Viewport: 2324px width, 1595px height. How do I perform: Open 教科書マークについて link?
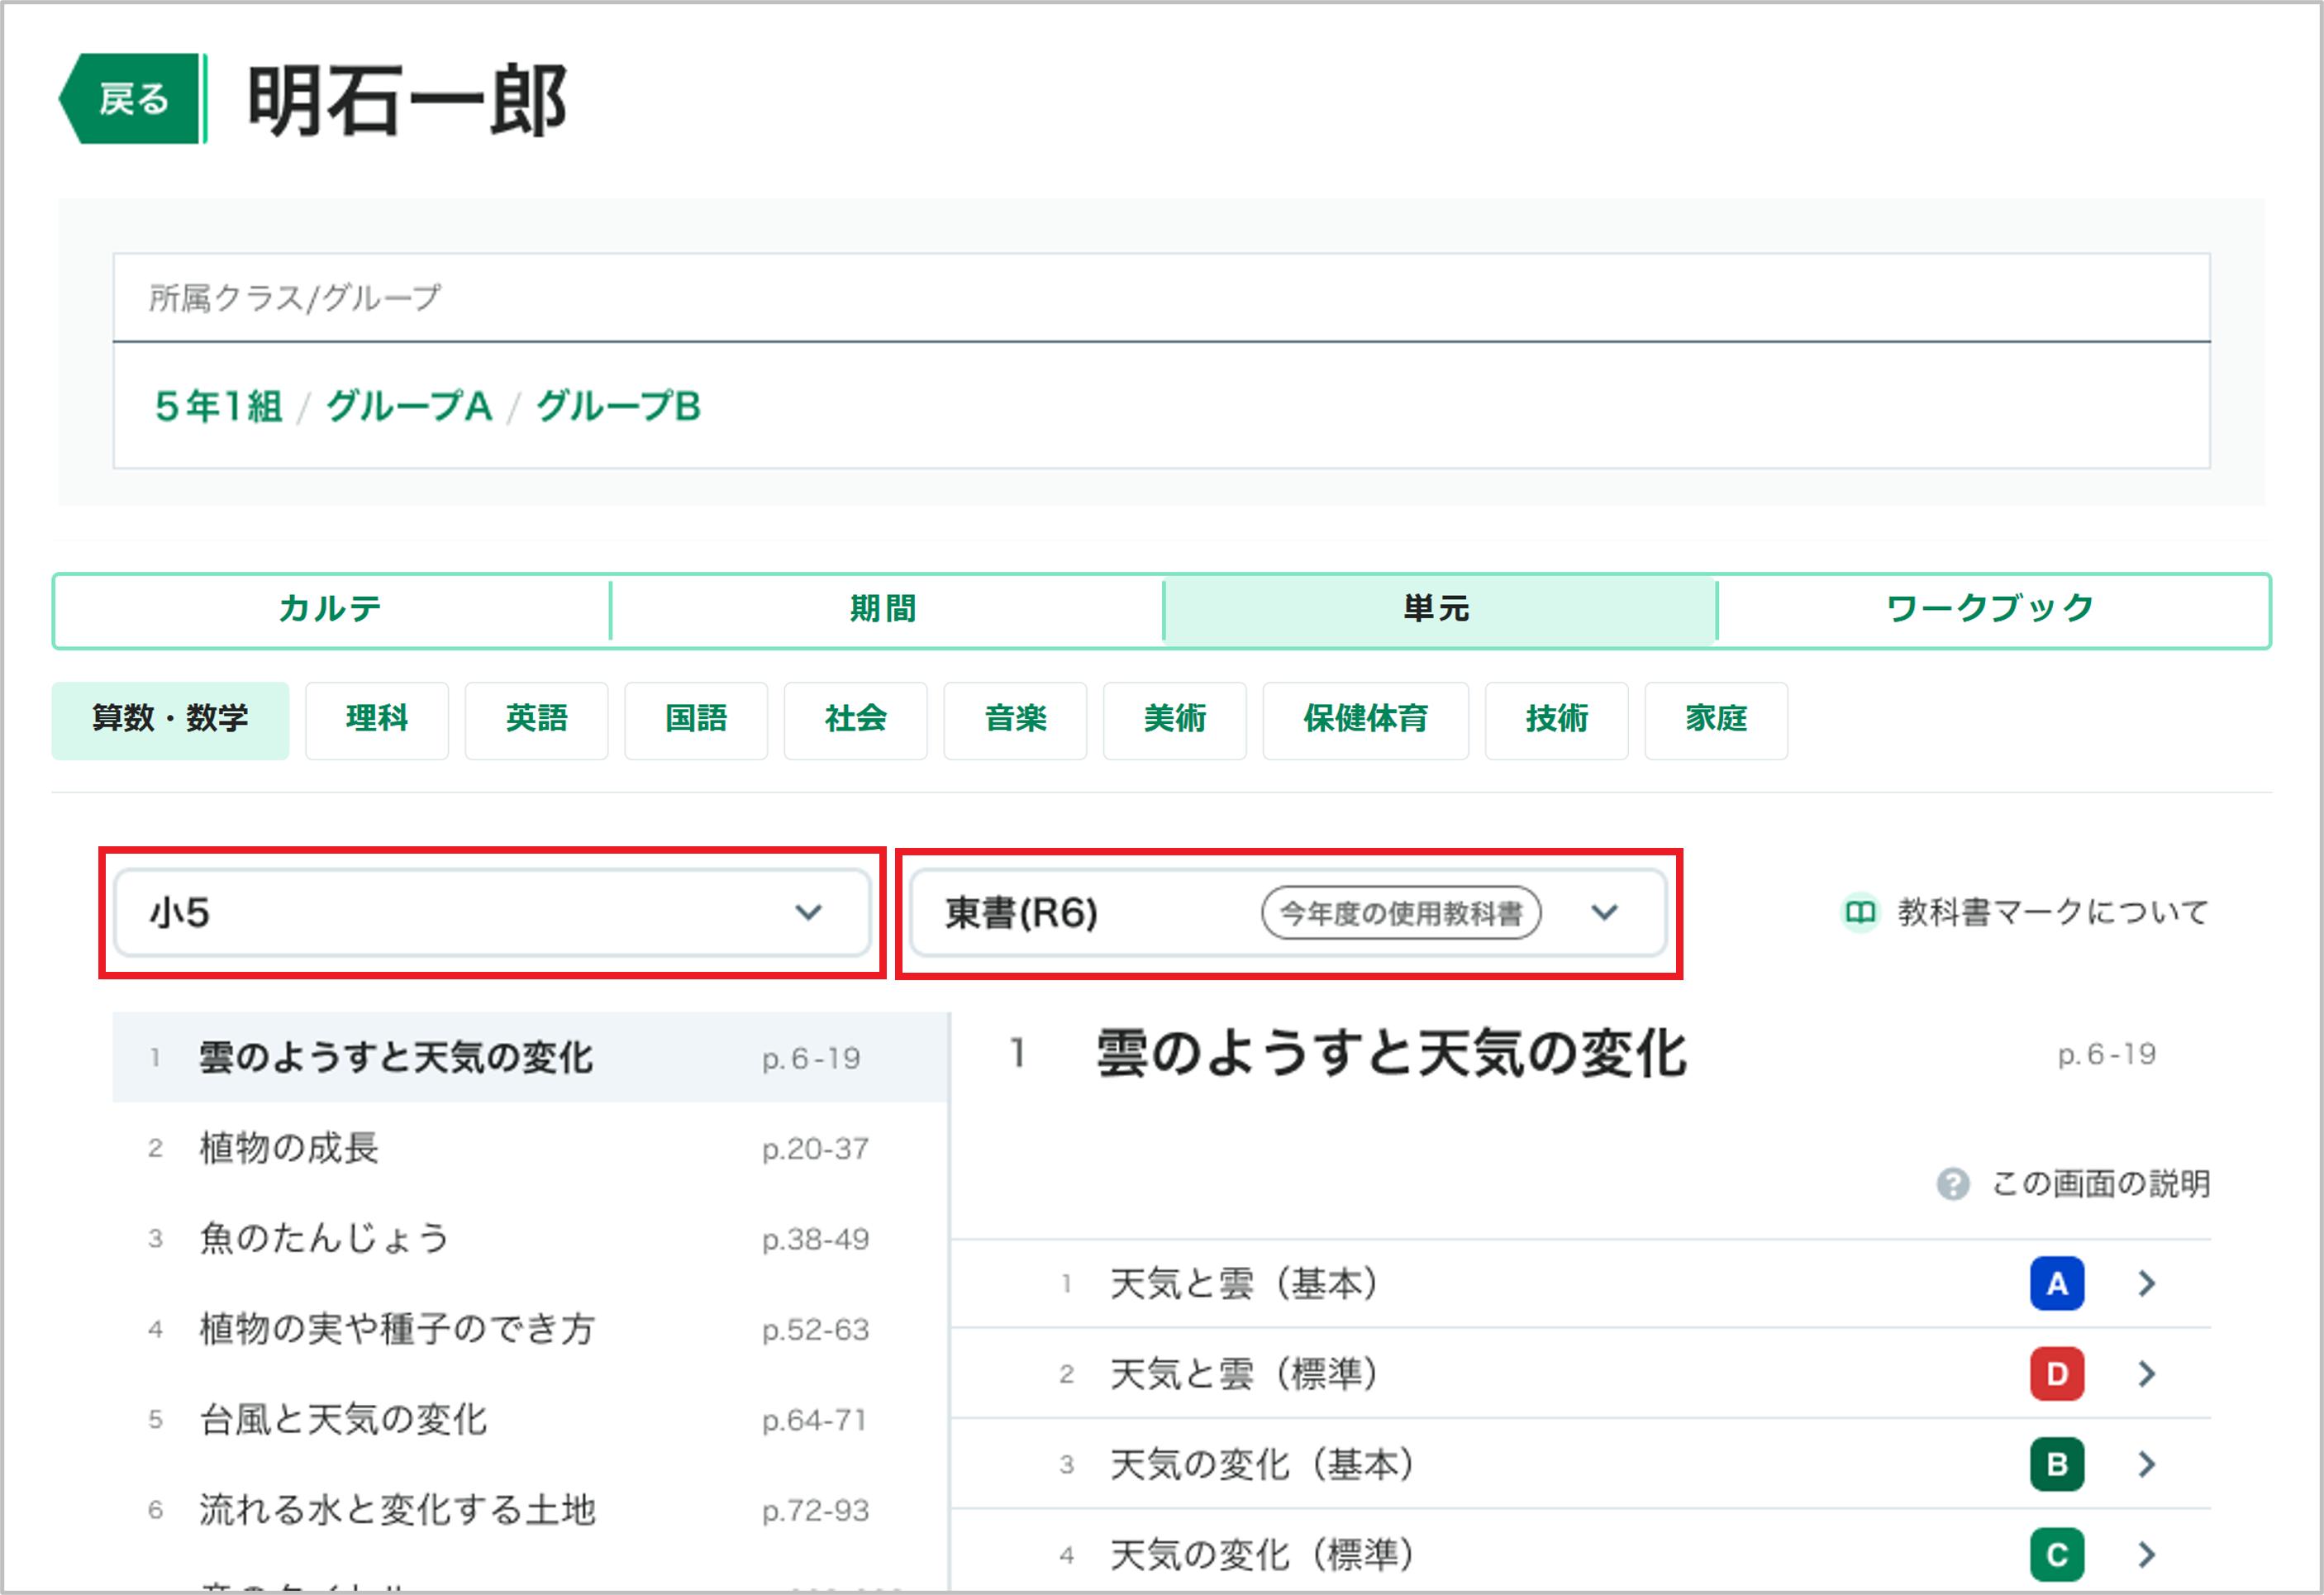click(x=2053, y=913)
